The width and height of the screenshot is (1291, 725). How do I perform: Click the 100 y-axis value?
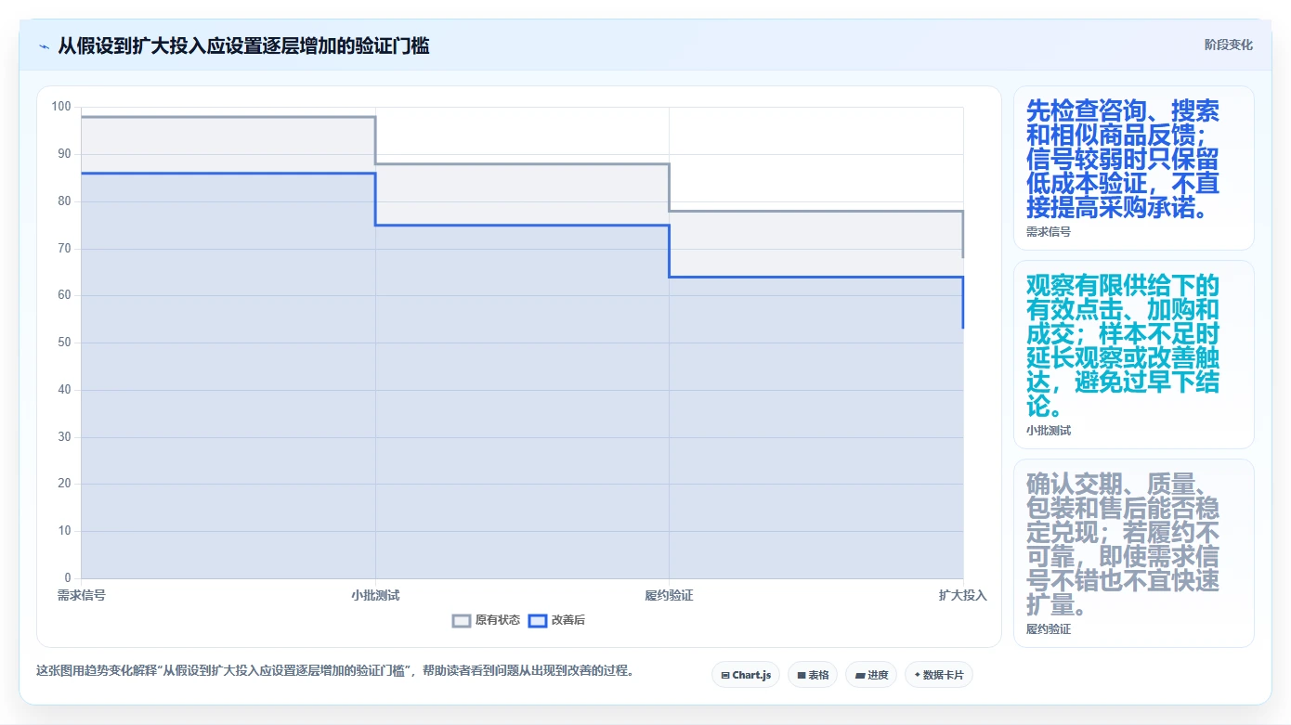(x=61, y=107)
